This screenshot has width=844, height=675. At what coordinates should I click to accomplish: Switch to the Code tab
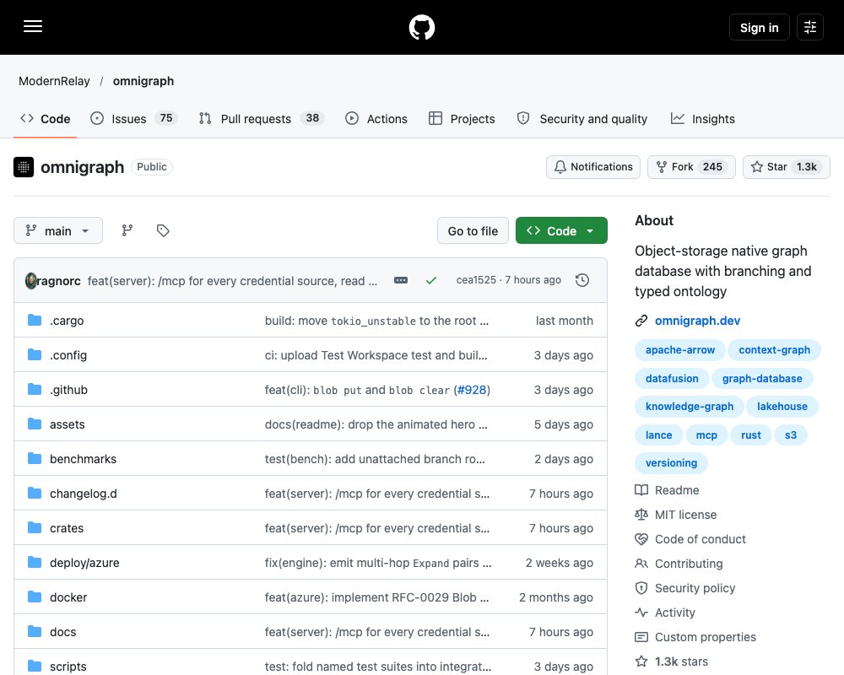click(46, 119)
